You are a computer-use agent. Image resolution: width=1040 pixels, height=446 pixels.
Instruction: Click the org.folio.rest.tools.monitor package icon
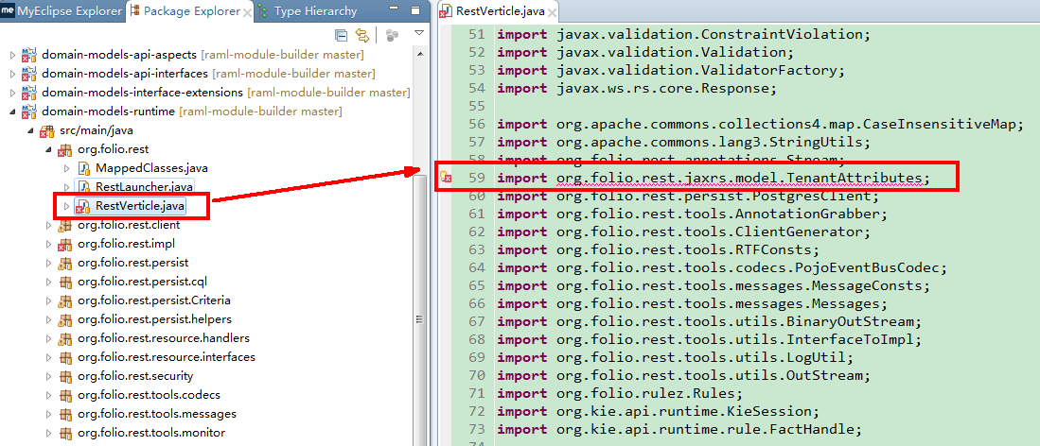pyautogui.click(x=65, y=434)
